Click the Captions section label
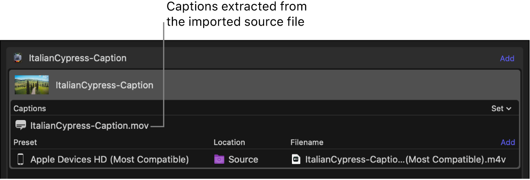 pyautogui.click(x=30, y=109)
